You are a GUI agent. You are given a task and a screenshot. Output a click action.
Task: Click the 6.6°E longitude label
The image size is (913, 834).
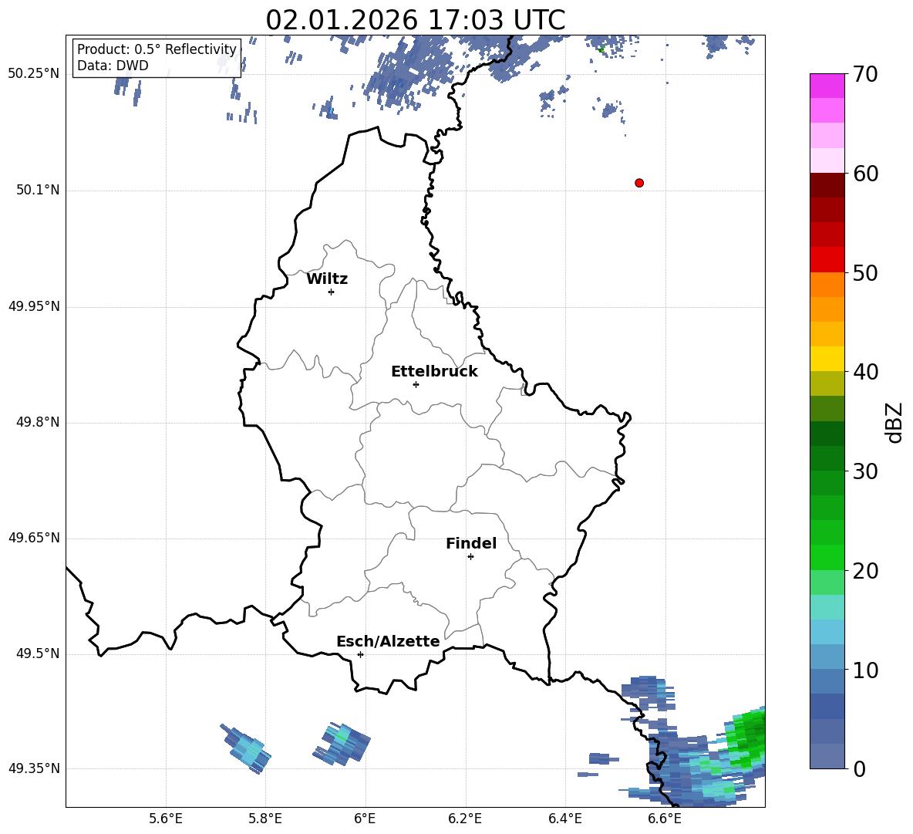[x=665, y=819]
